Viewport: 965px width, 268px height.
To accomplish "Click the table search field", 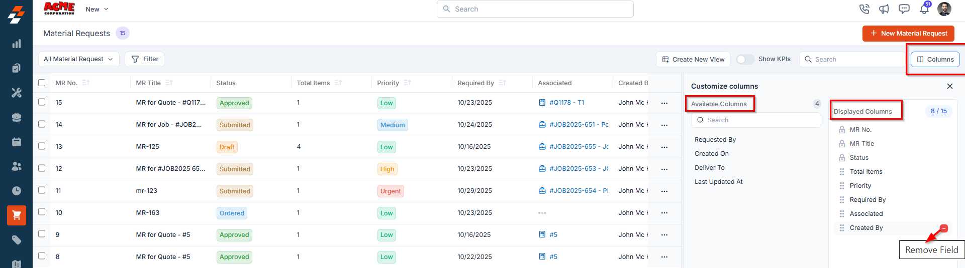I will pos(852,59).
